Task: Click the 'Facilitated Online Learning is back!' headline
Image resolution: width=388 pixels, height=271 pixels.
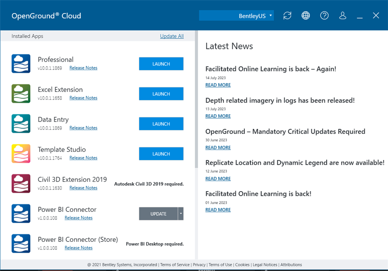Action: [x=259, y=194]
